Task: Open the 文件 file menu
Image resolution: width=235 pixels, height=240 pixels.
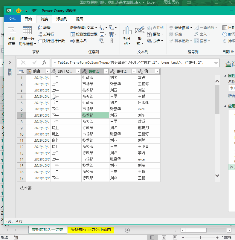Action: 12,19
